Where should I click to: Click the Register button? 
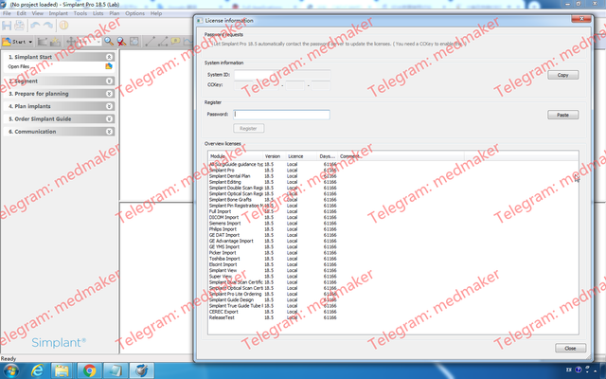[248, 129]
